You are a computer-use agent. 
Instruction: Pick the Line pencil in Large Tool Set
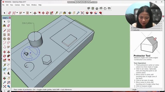[x=5, y=31]
